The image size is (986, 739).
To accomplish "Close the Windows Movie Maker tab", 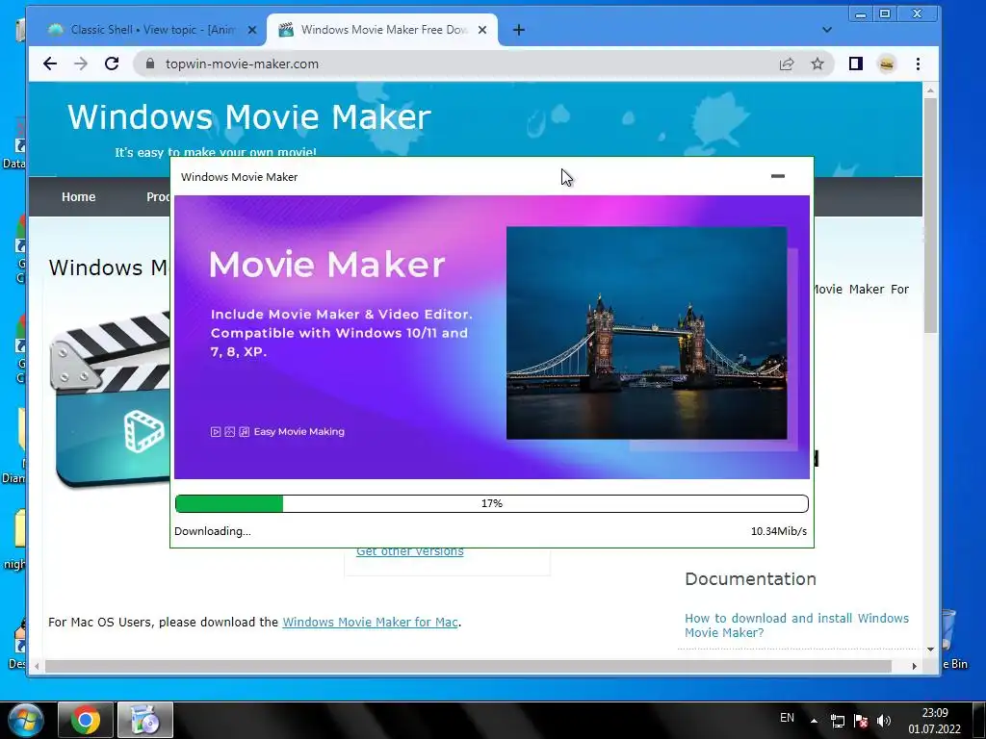I will pyautogui.click(x=482, y=30).
